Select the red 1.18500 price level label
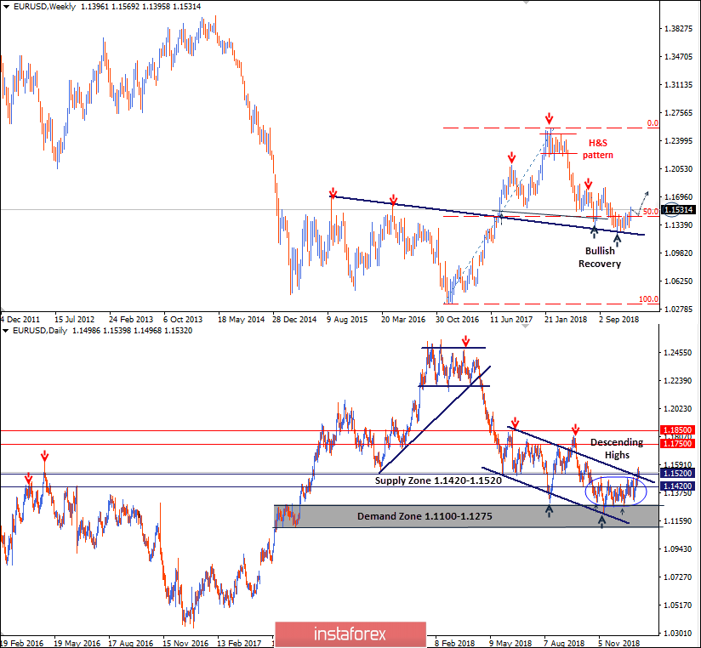 click(x=676, y=431)
